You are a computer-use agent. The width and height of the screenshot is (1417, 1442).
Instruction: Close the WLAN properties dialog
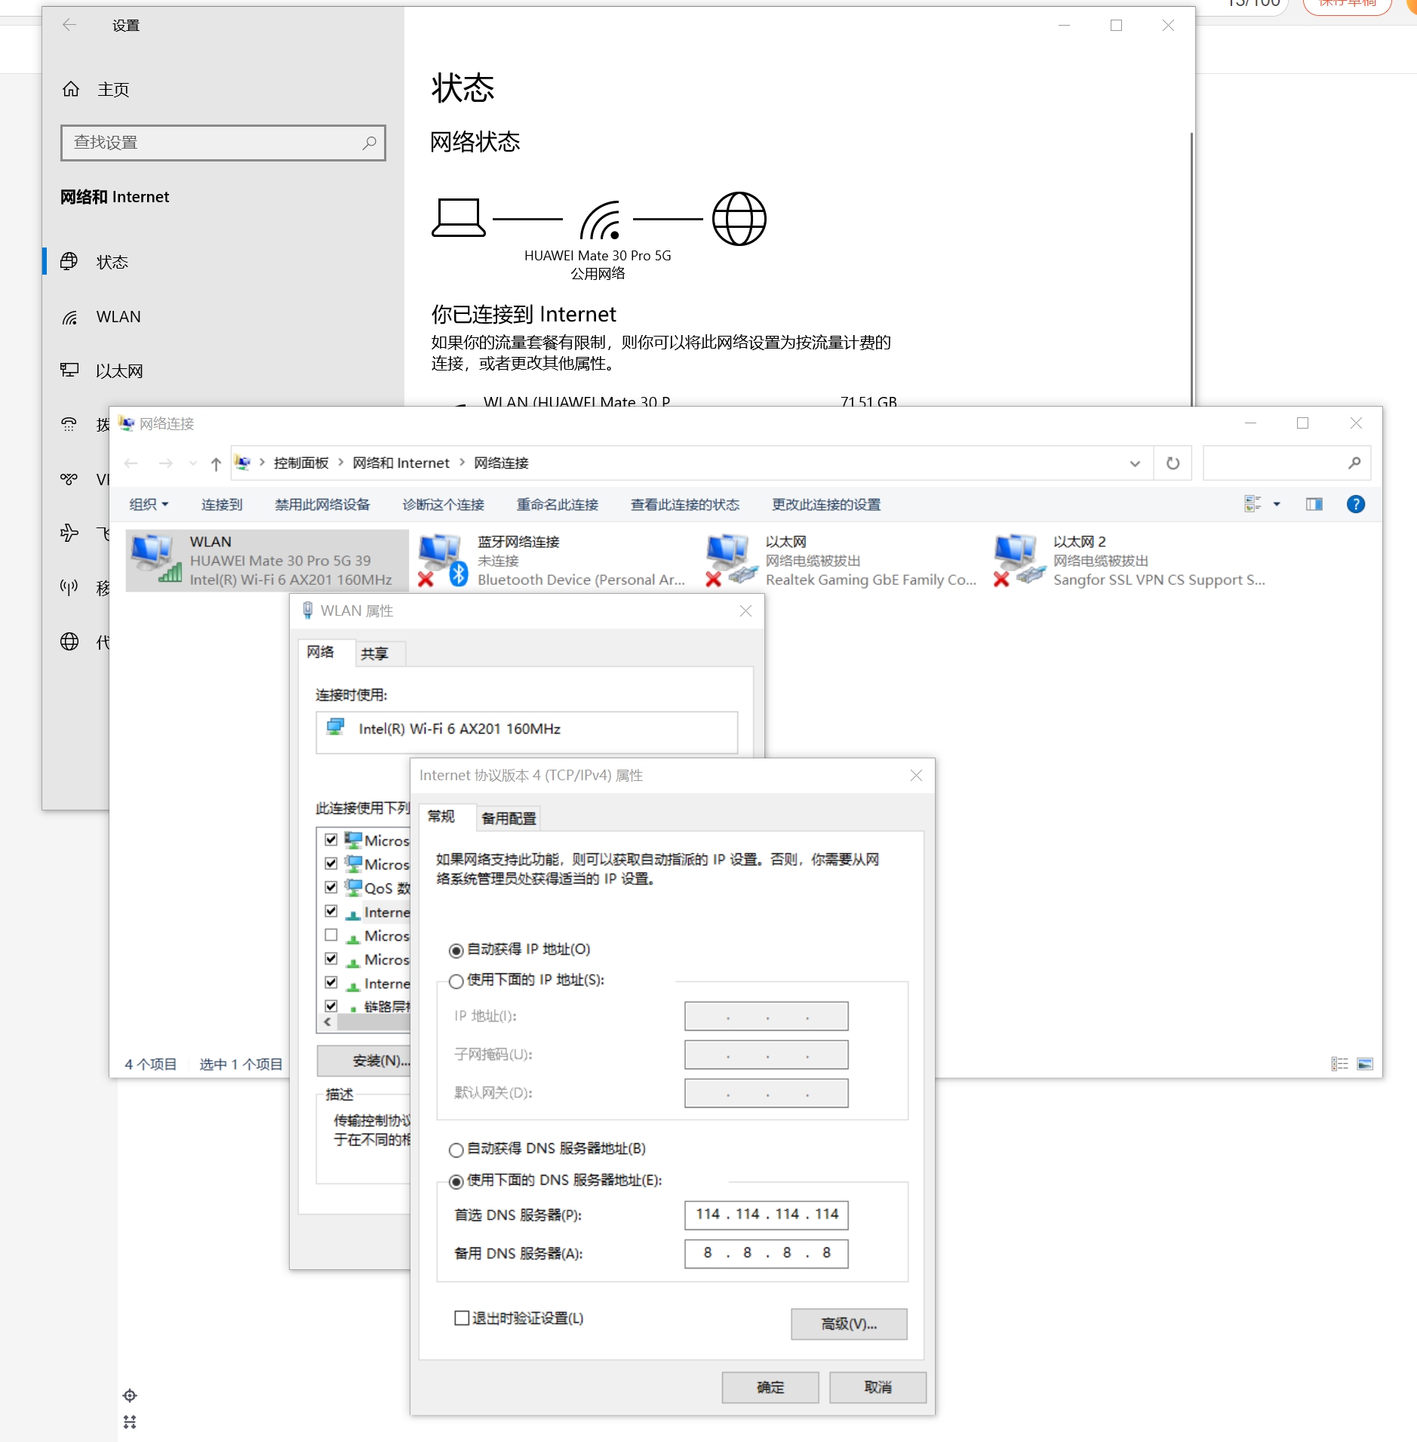(x=745, y=611)
